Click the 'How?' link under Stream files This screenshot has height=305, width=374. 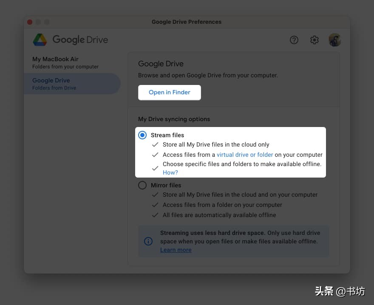coord(170,172)
